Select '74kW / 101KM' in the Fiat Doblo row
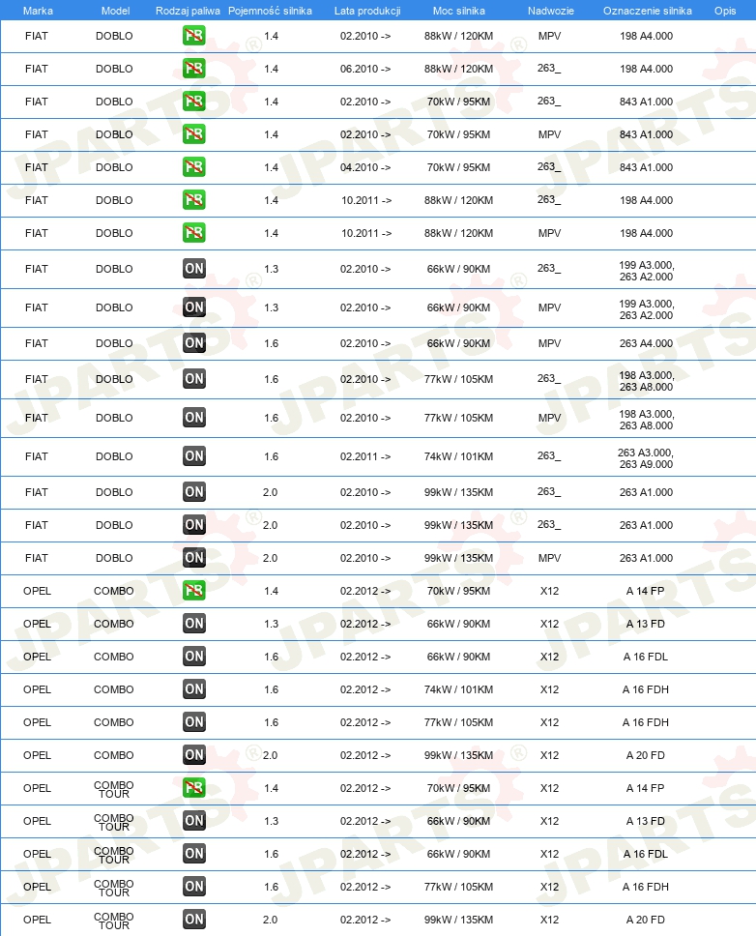 (x=459, y=456)
